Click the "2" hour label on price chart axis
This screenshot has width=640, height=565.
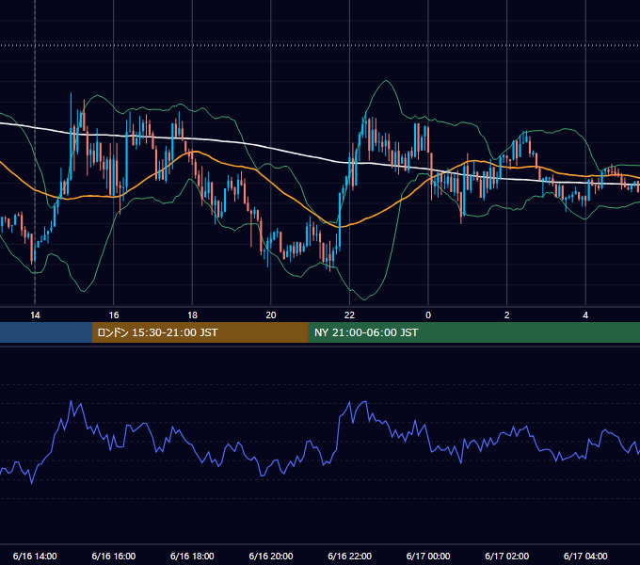click(507, 315)
